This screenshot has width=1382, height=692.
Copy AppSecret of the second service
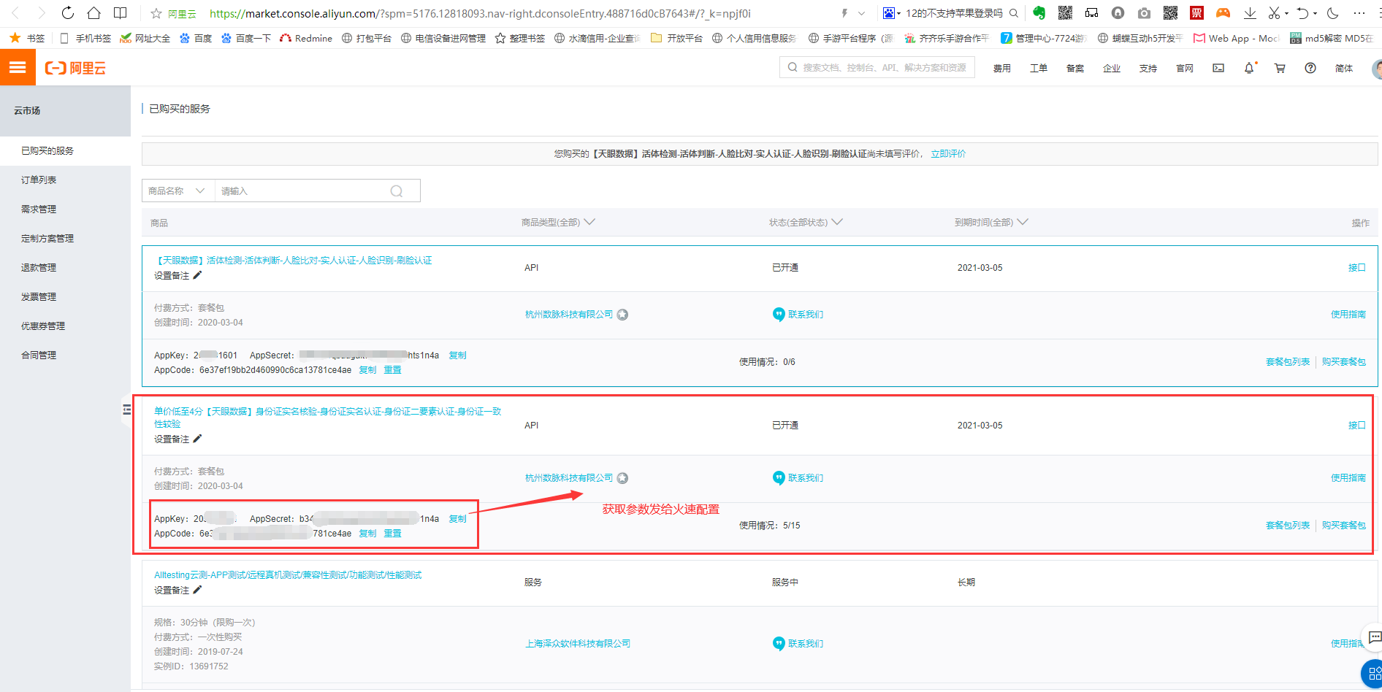[458, 519]
